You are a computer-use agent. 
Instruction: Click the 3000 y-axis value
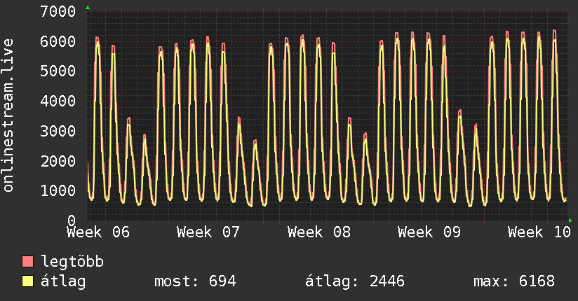pyautogui.click(x=58, y=131)
